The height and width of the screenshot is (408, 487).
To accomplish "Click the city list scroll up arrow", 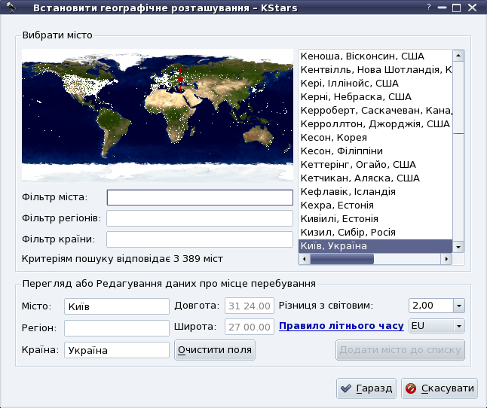I will point(458,56).
